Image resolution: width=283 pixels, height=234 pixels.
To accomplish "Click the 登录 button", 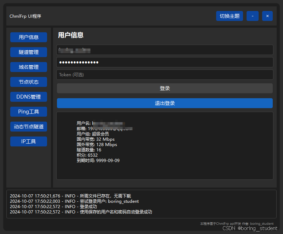I will (x=164, y=88).
